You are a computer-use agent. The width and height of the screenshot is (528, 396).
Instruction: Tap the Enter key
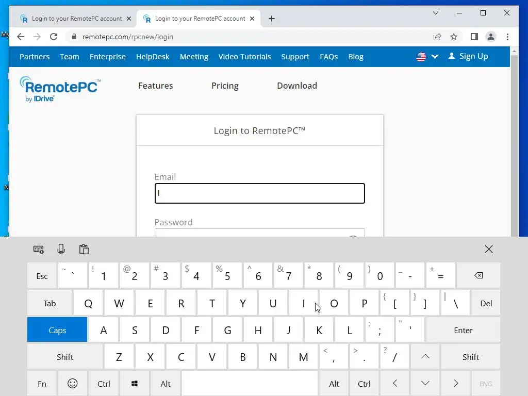coord(463,329)
